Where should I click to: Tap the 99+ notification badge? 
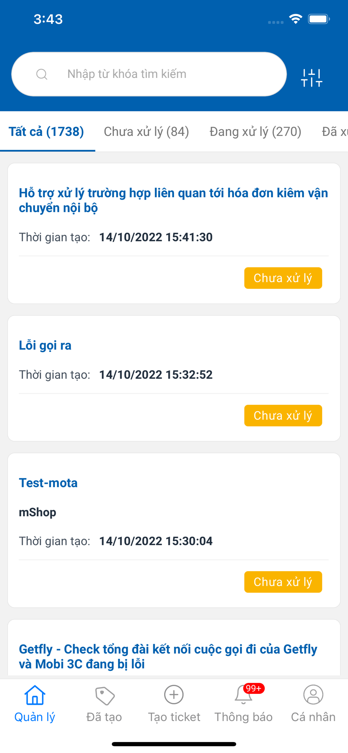[254, 688]
